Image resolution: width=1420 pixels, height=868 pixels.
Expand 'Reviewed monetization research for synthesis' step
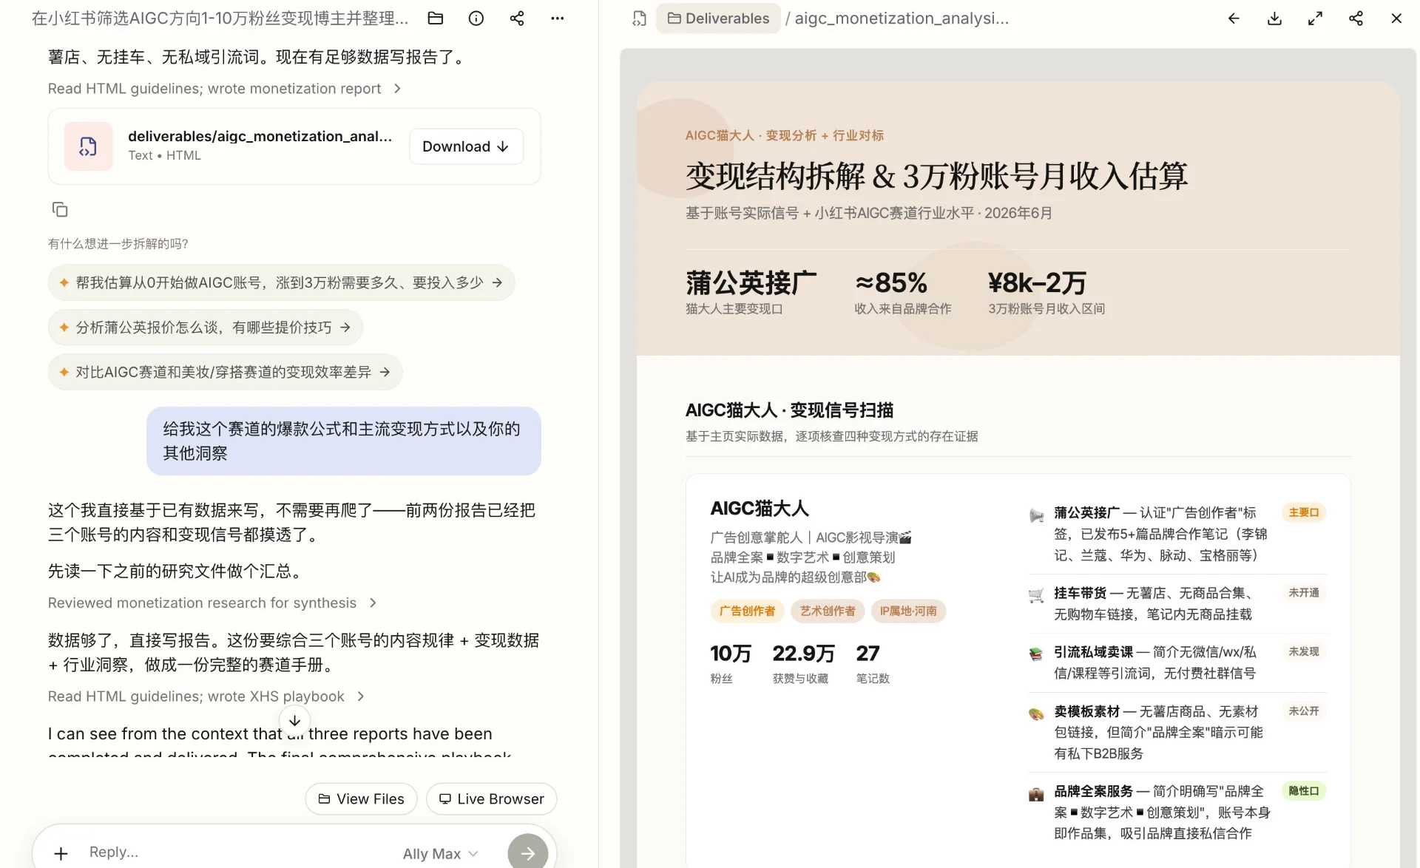[x=213, y=603]
